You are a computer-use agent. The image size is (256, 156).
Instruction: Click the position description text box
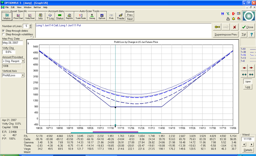pyautogui.click(x=124, y=30)
